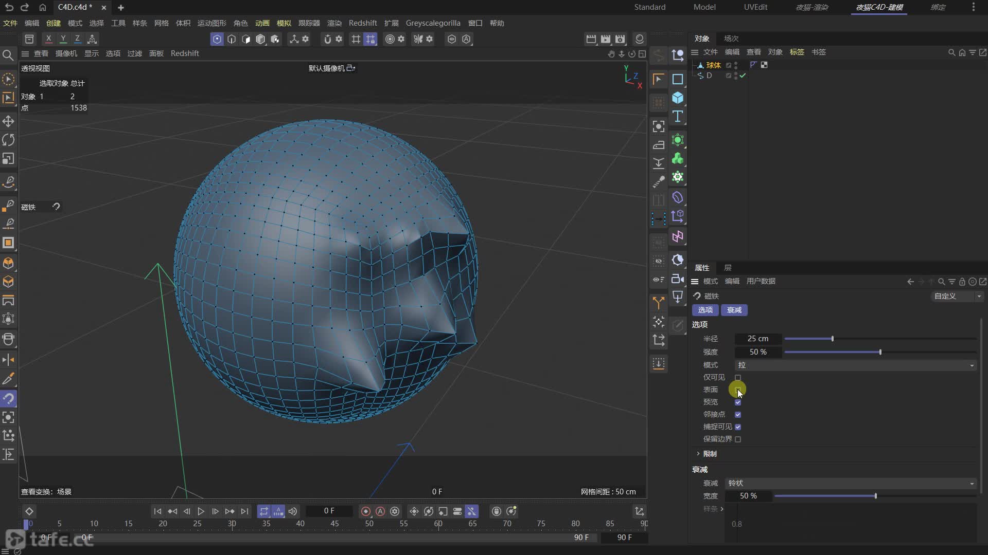Open the 摄像机 viewport menu
The image size is (988, 555).
[66, 53]
